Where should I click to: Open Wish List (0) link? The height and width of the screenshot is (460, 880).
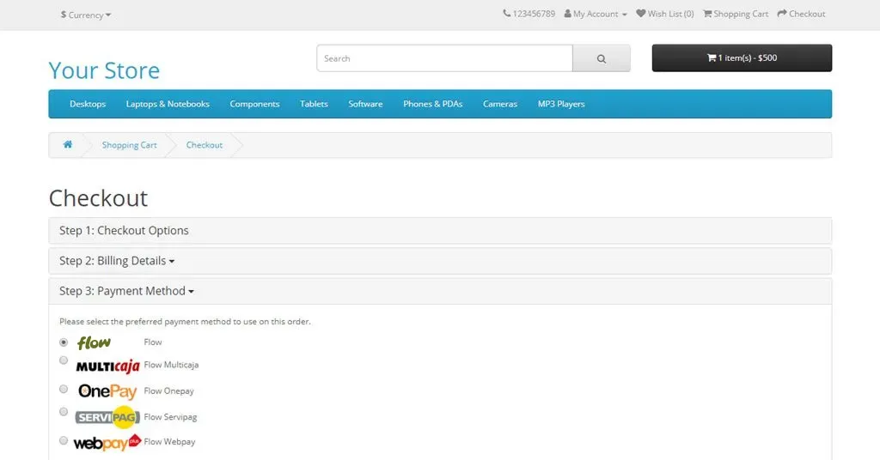tap(665, 14)
